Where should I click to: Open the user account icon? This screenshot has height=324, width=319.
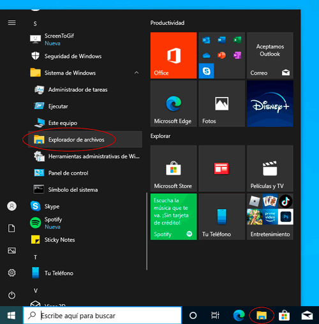coord(11,206)
